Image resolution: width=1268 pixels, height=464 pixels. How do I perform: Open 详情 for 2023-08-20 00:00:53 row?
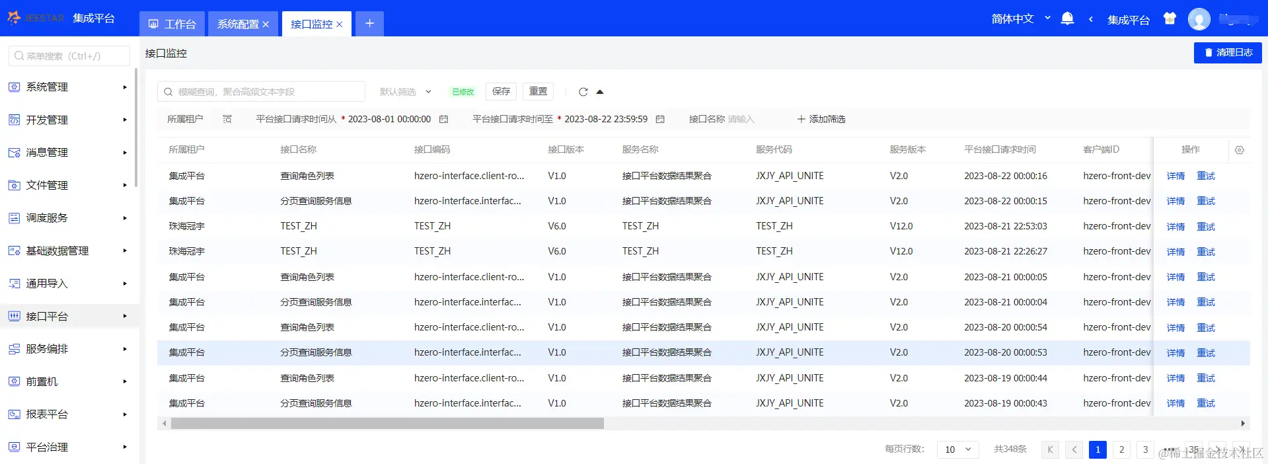(1175, 353)
